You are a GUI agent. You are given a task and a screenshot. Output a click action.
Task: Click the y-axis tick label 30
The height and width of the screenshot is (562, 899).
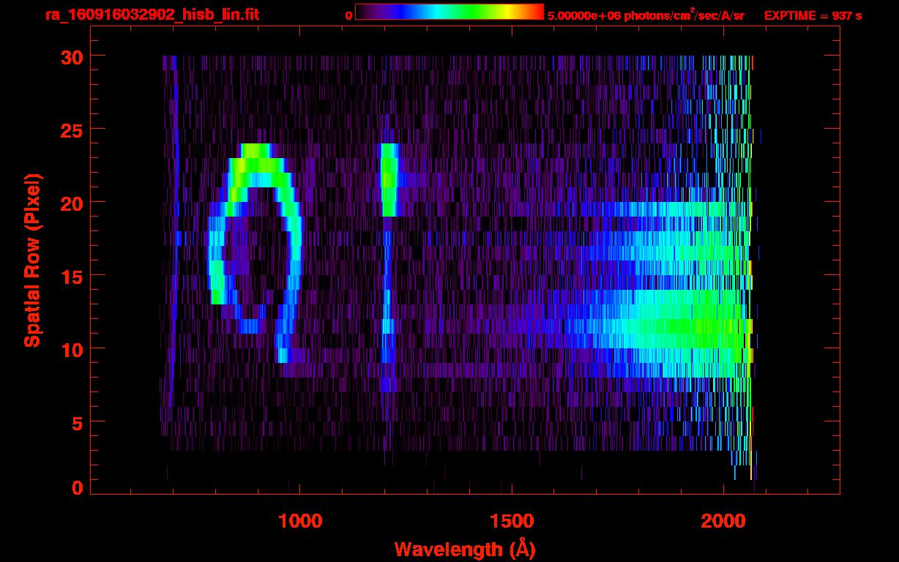[70, 56]
